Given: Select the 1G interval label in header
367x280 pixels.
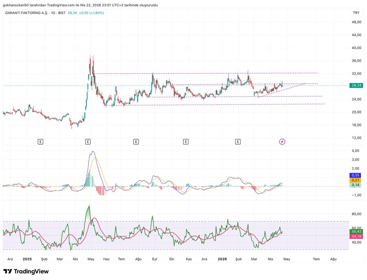Looking at the screenshot, I should click(x=53, y=13).
